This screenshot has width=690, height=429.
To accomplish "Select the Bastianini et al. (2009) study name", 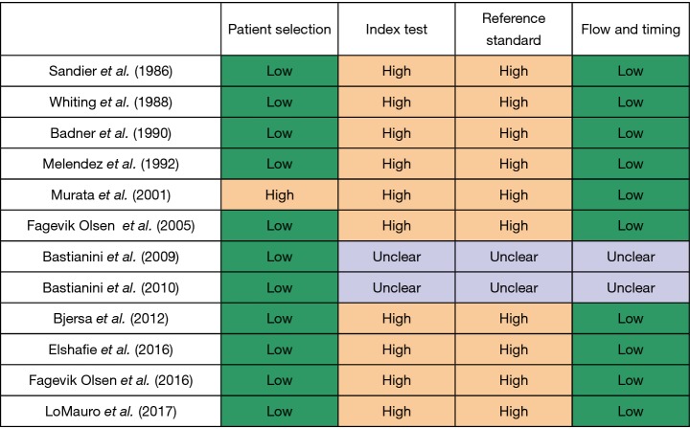I will [x=111, y=257].
